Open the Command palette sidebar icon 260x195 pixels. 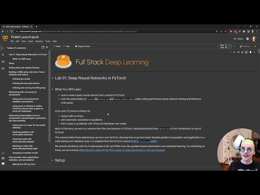3,158
